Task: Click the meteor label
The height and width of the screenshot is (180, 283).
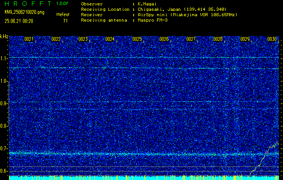Action: tap(63, 14)
